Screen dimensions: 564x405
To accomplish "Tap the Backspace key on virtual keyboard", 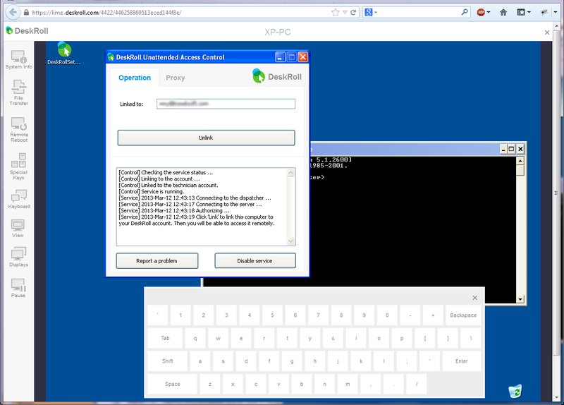I will tap(463, 315).
